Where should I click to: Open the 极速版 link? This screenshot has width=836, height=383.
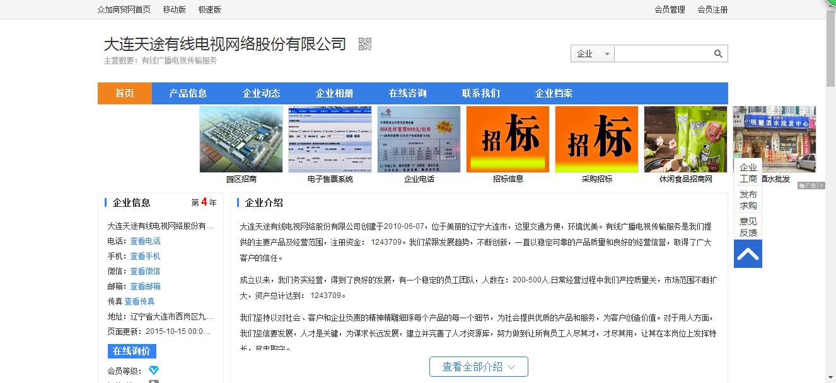click(x=209, y=9)
